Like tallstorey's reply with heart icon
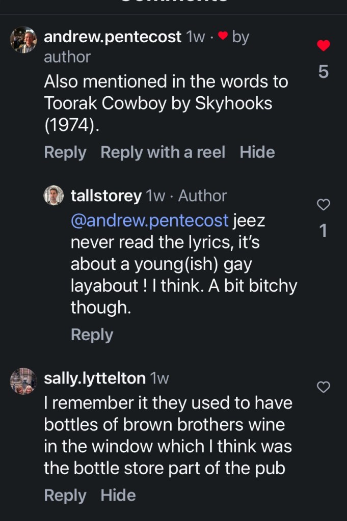The height and width of the screenshot is (521, 347). pyautogui.click(x=324, y=205)
